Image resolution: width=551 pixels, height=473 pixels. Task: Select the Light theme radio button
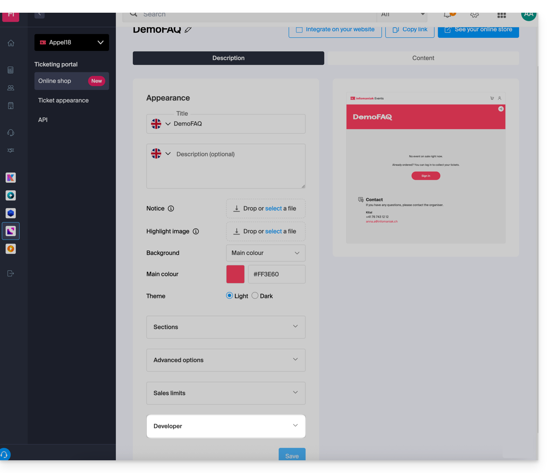[229, 296]
